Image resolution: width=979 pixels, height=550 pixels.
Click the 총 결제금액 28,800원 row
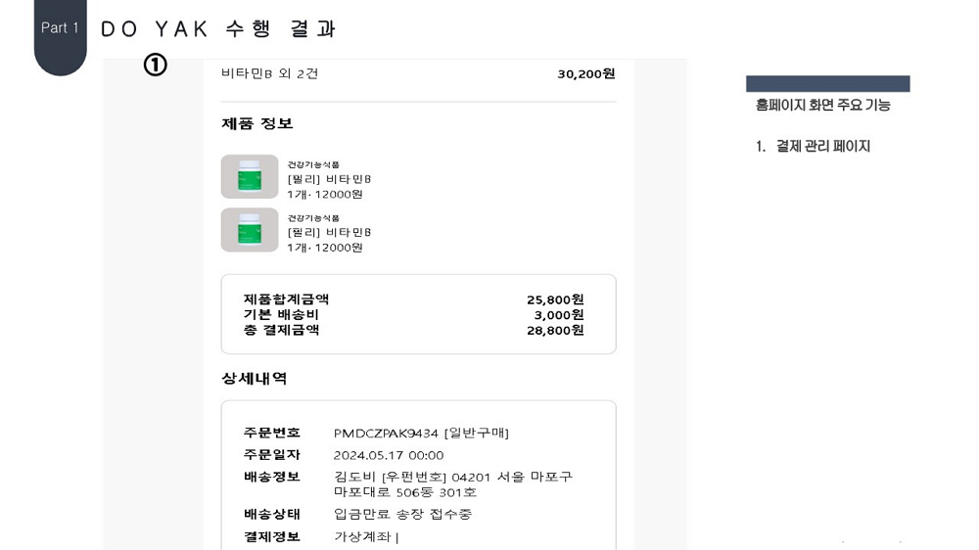tap(413, 330)
